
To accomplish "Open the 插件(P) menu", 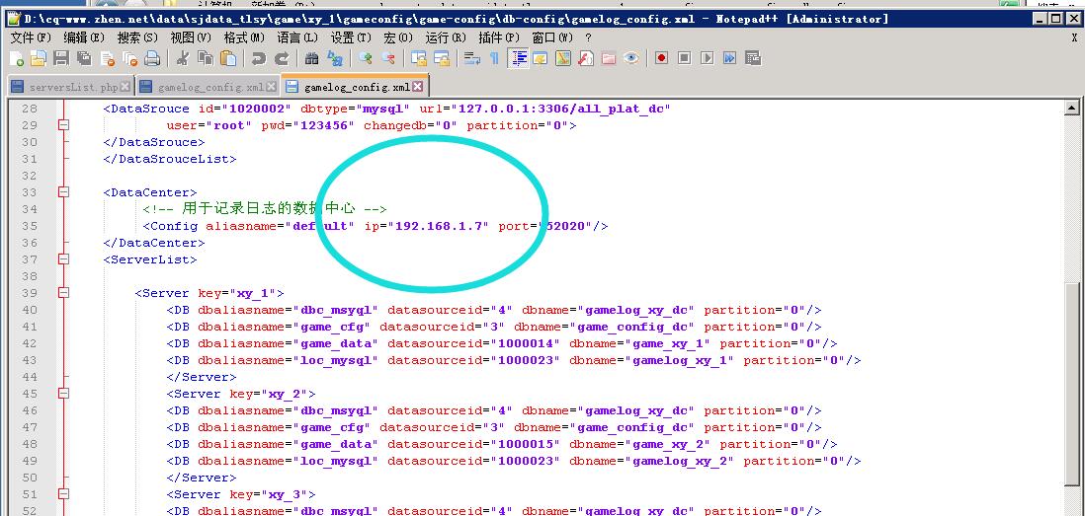I will point(498,37).
